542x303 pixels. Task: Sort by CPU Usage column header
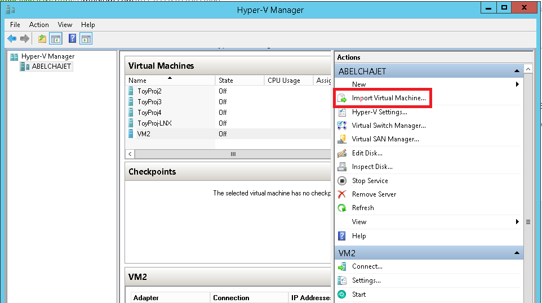pos(288,80)
